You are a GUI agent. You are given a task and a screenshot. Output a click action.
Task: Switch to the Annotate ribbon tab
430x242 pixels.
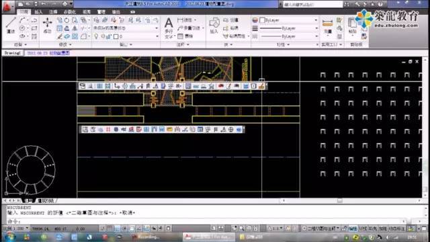click(53, 12)
